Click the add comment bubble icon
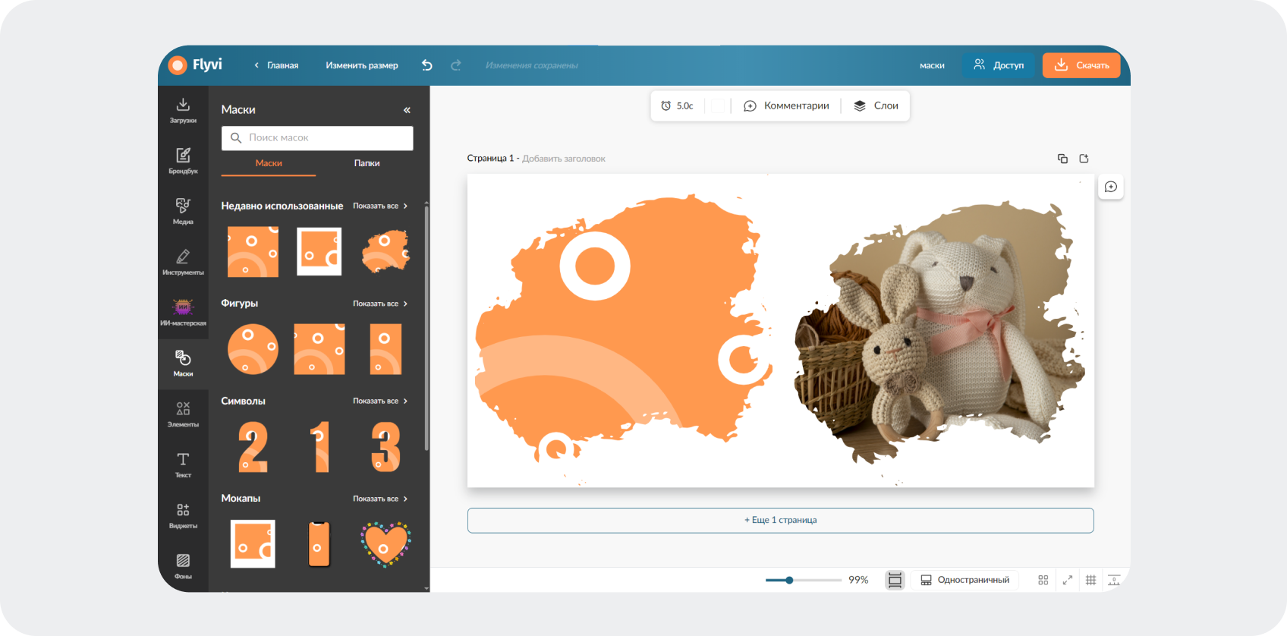Image resolution: width=1287 pixels, height=636 pixels. point(1111,187)
